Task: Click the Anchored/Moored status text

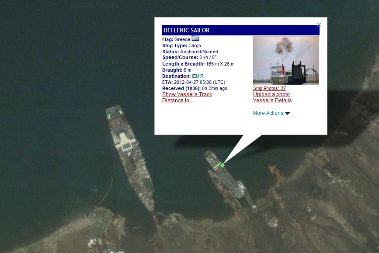Action: (199, 52)
